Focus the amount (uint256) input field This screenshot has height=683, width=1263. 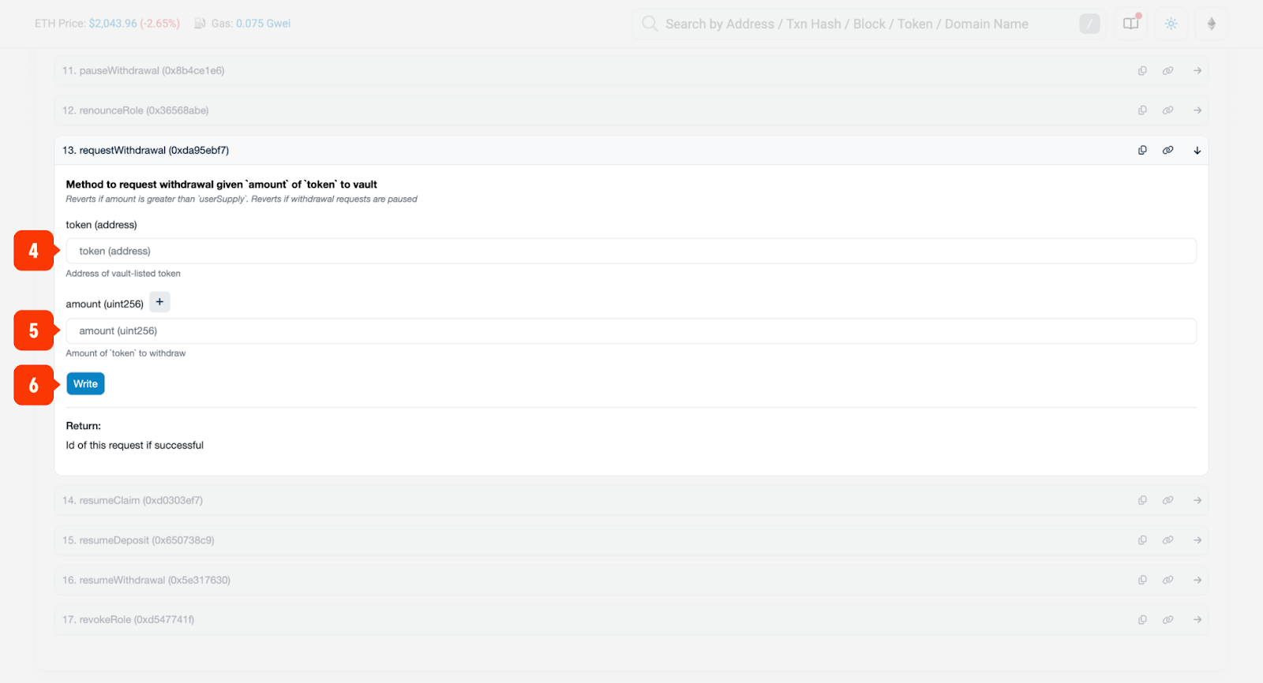tap(631, 331)
